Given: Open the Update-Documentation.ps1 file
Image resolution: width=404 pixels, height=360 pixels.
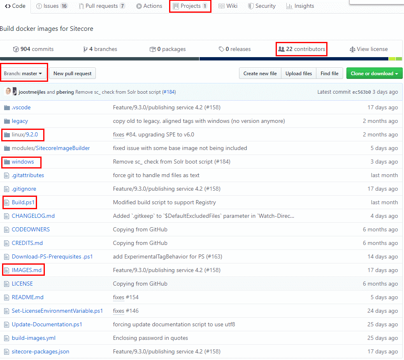Looking at the screenshot, I should [x=47, y=325].
